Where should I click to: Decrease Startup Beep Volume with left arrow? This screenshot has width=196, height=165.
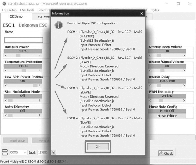[x=150, y=55]
